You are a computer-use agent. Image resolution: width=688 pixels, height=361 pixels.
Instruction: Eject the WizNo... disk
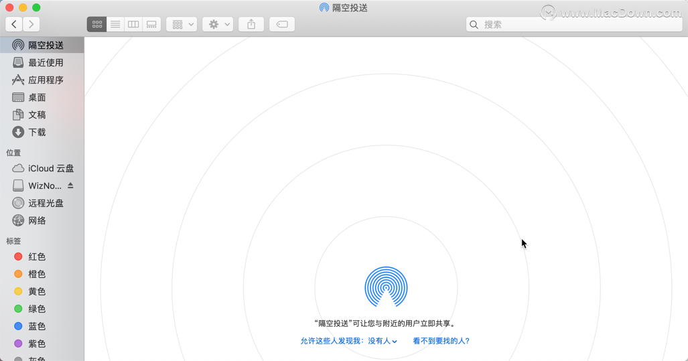pyautogui.click(x=70, y=186)
